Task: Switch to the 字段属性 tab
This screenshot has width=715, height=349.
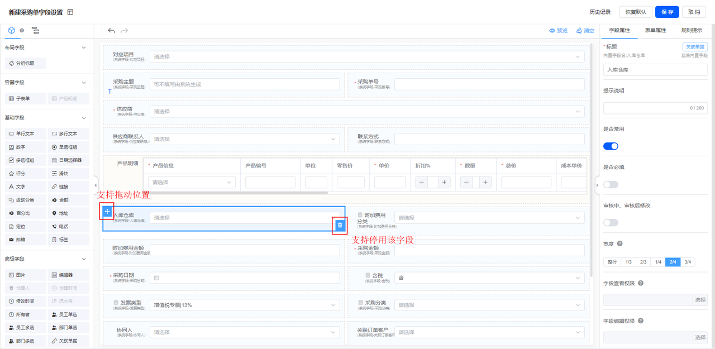Action: click(619, 30)
